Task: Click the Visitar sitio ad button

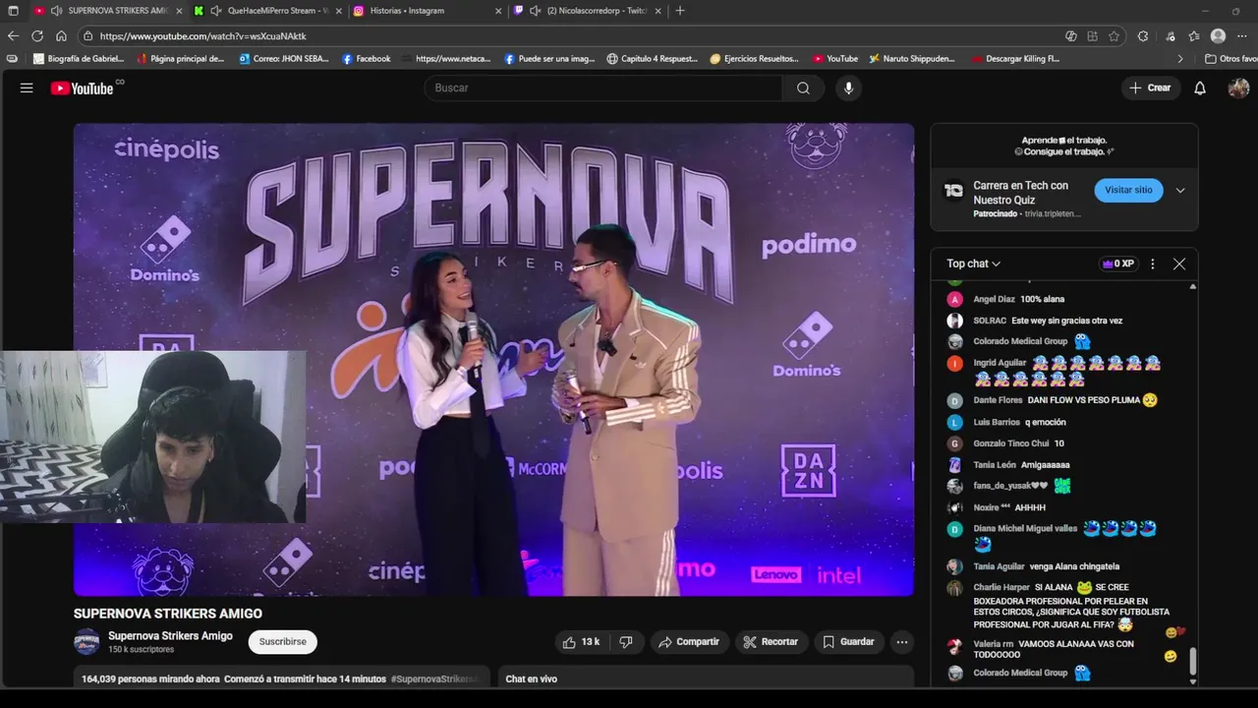Action: [x=1128, y=190]
